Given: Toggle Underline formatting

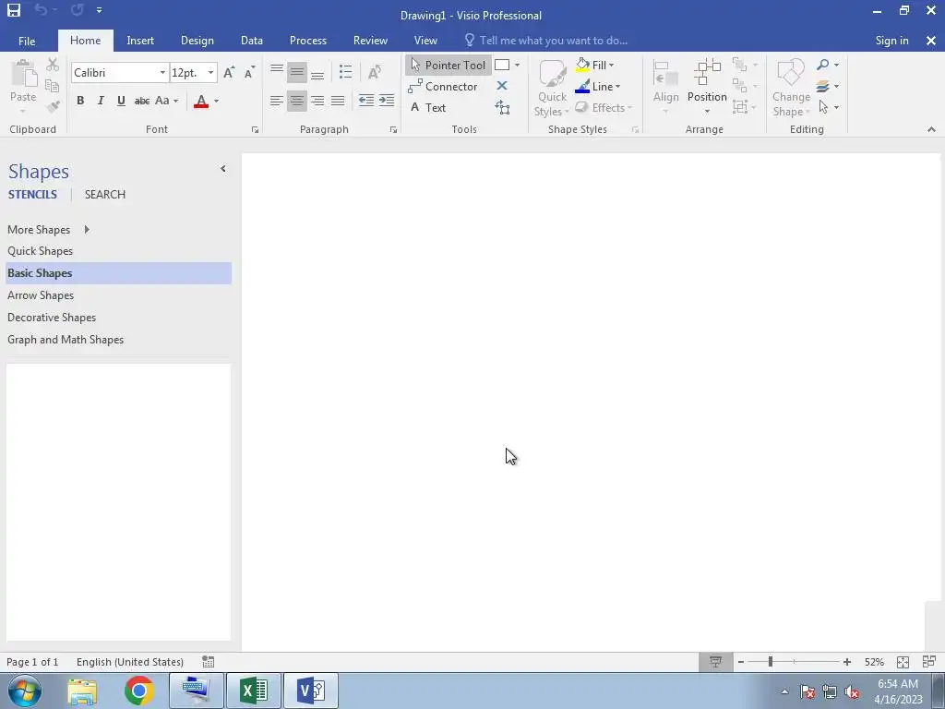Looking at the screenshot, I should [x=121, y=101].
